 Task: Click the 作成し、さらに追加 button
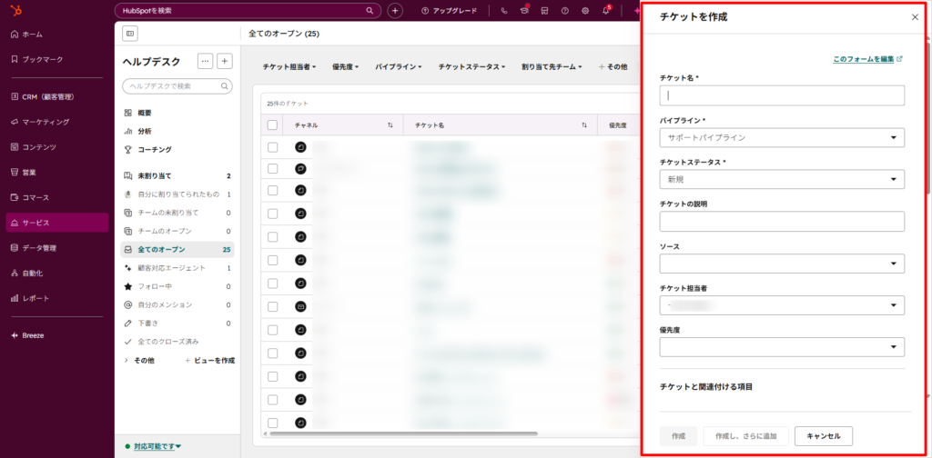coord(746,436)
